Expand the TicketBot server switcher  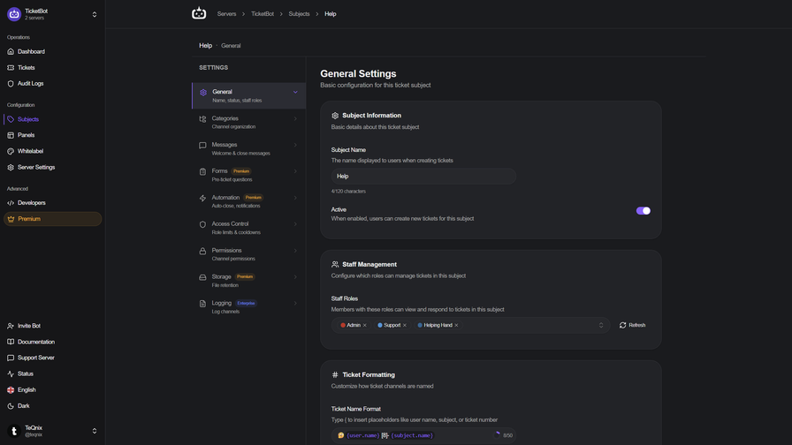tap(94, 14)
